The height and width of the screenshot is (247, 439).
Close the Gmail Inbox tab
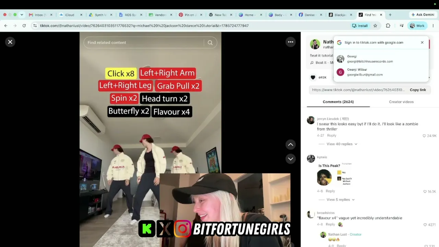51,15
